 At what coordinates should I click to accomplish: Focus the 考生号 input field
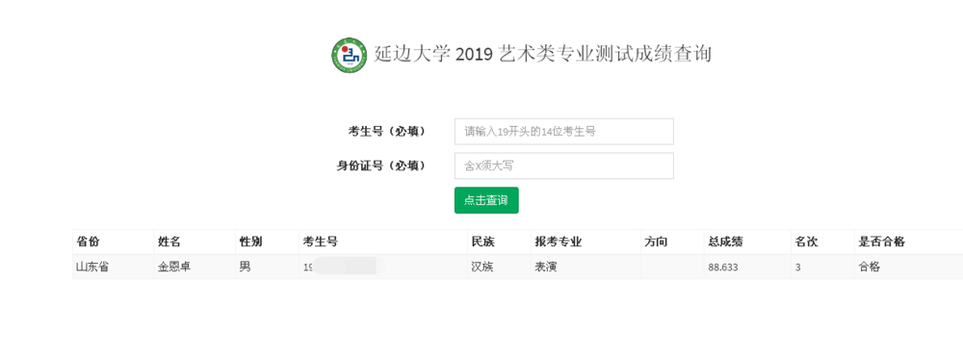point(563,132)
